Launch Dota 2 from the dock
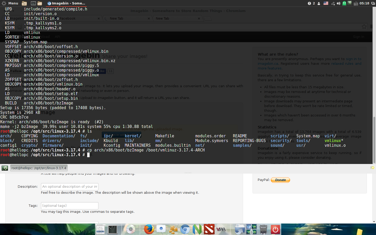This screenshot has width=376, height=235. pos(209,229)
